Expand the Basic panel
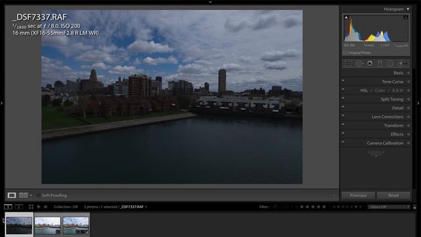The width and height of the screenshot is (421, 237). pos(408,73)
